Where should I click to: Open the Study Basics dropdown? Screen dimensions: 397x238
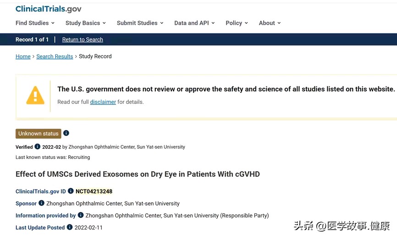[86, 23]
